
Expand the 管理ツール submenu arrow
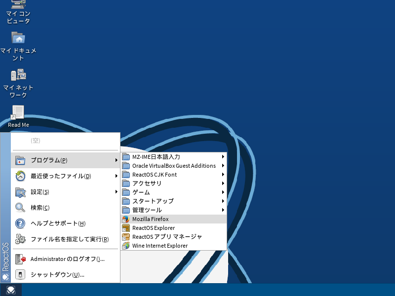[x=223, y=210]
